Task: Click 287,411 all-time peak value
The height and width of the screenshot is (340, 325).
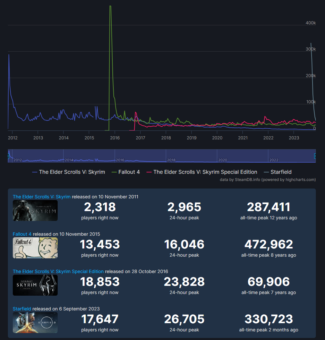Action: click(268, 207)
